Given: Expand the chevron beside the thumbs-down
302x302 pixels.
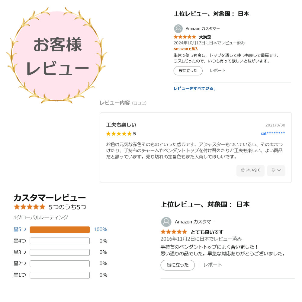Looking at the screenshot, I should pyautogui.click(x=279, y=170).
